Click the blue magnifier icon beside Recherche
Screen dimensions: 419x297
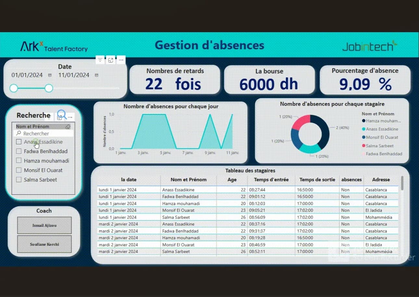click(x=62, y=115)
